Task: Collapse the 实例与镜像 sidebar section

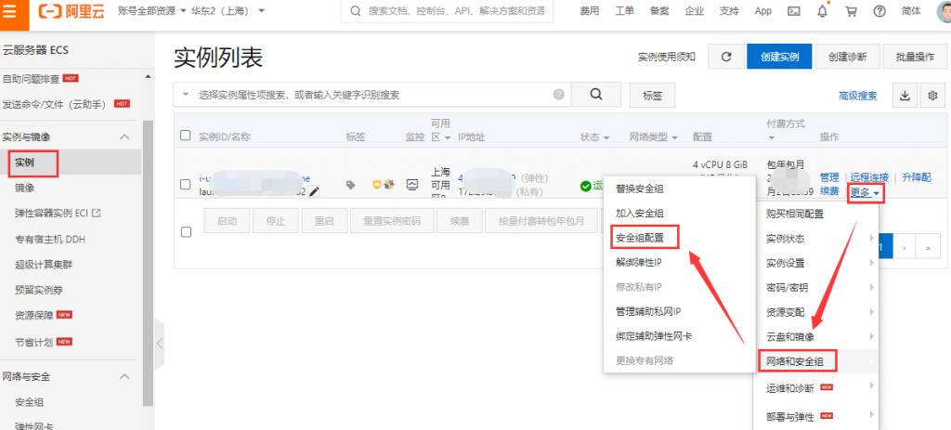Action: pos(124,137)
